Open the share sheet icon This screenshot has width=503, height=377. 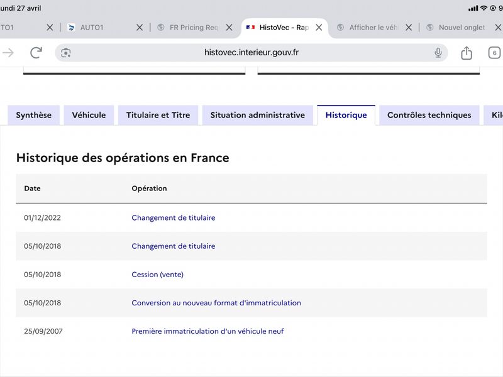467,53
